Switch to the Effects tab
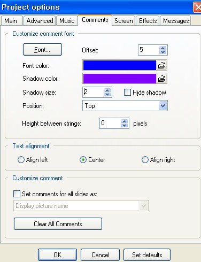Image resolution: width=201 pixels, height=262 pixels. click(148, 21)
